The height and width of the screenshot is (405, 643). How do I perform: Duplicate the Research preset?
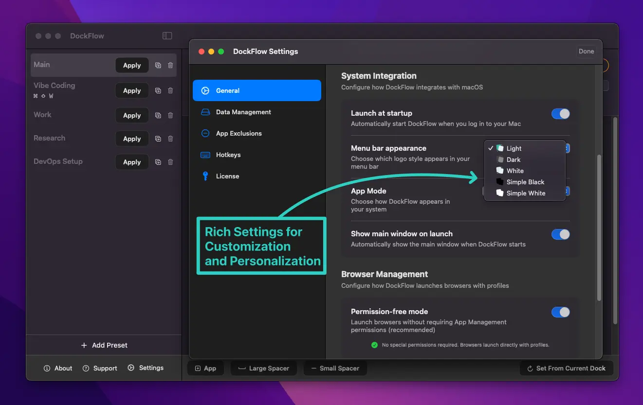coord(158,139)
